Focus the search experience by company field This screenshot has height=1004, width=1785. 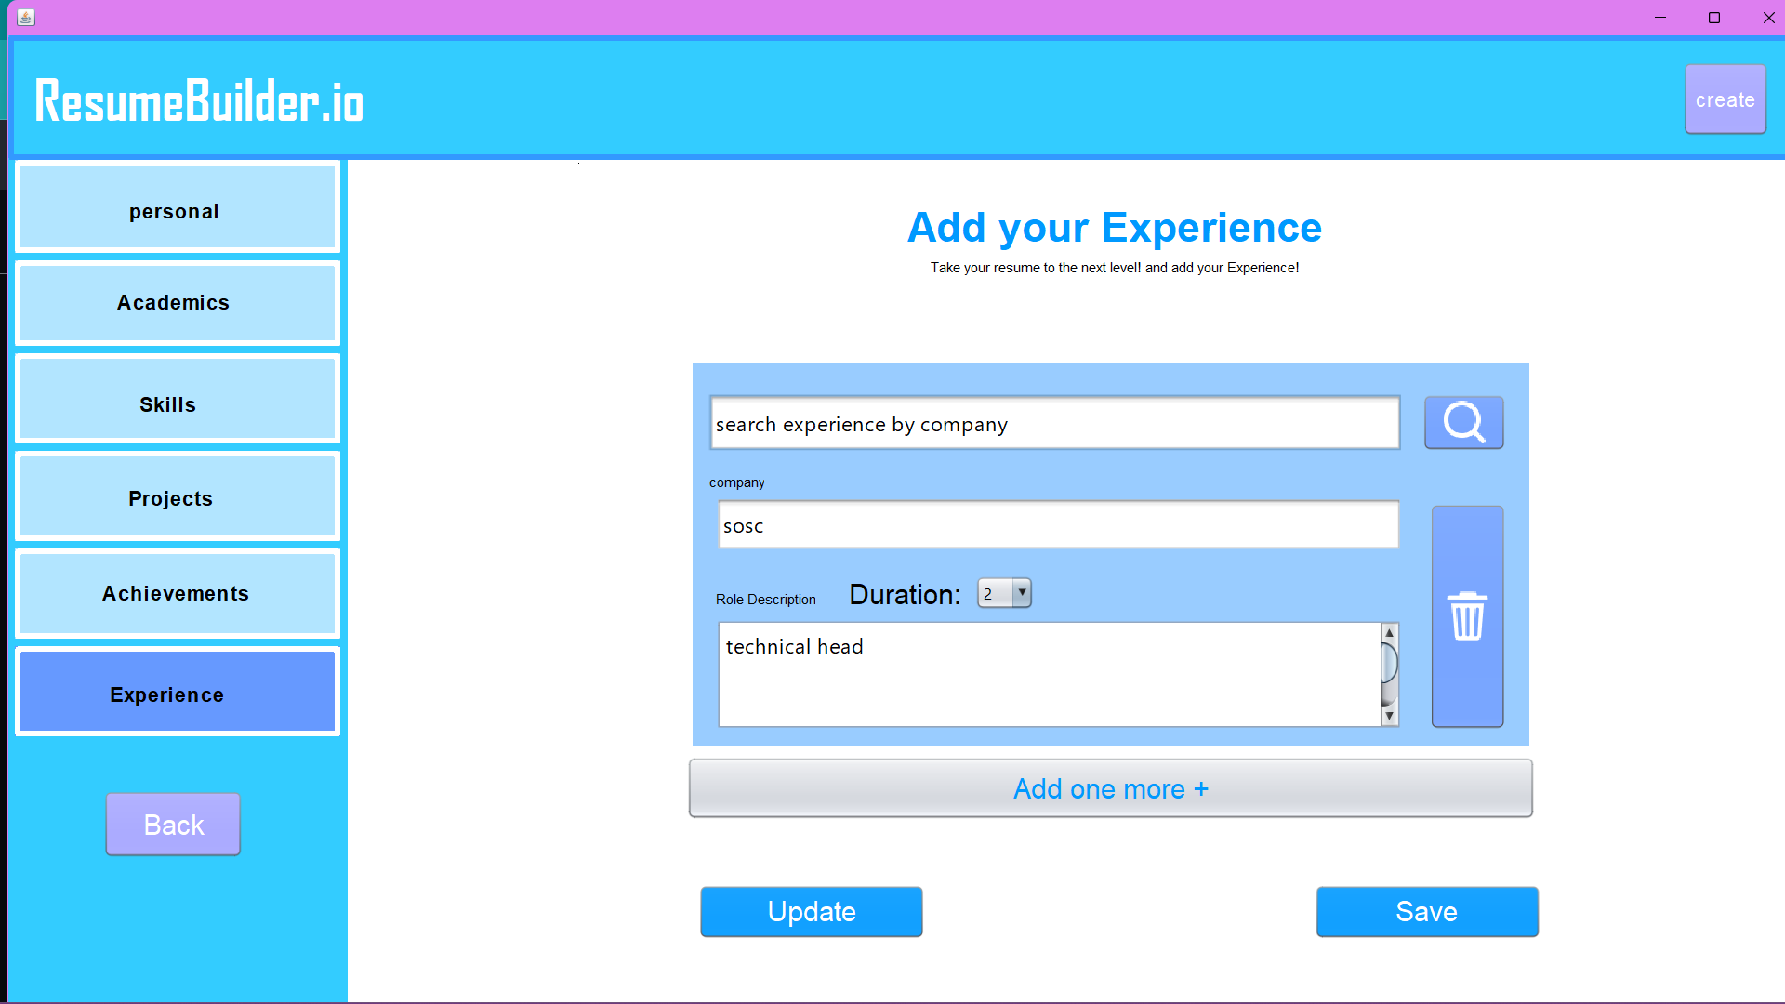[1054, 424]
